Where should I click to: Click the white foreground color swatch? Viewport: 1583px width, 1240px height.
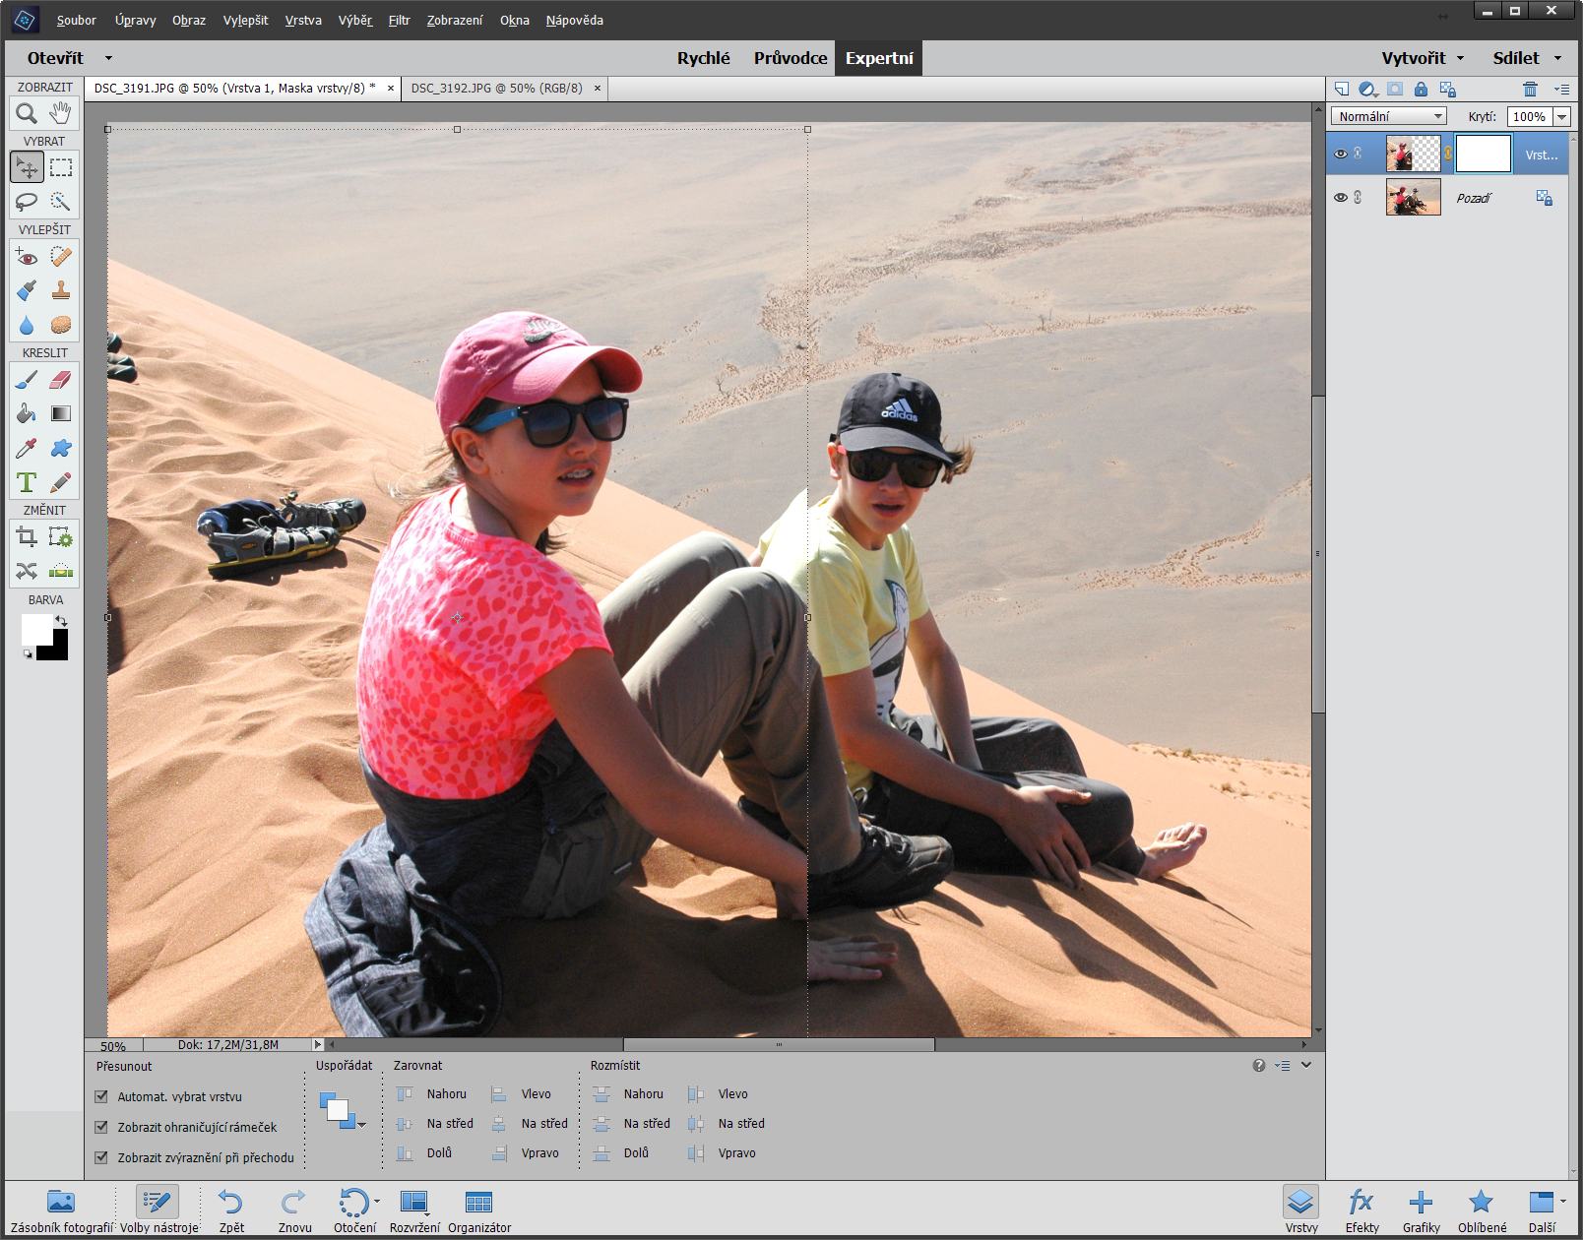coord(36,629)
